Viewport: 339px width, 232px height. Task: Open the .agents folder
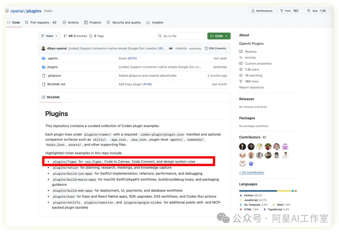[x=52, y=58]
